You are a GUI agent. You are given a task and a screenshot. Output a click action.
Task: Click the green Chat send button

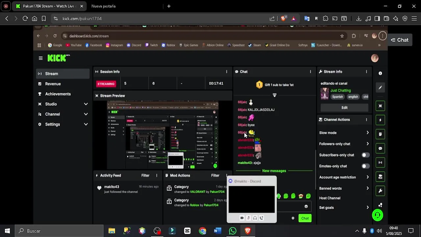[305, 218]
